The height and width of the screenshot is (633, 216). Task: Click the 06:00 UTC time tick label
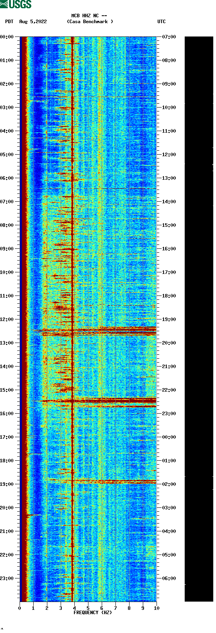tap(169, 578)
